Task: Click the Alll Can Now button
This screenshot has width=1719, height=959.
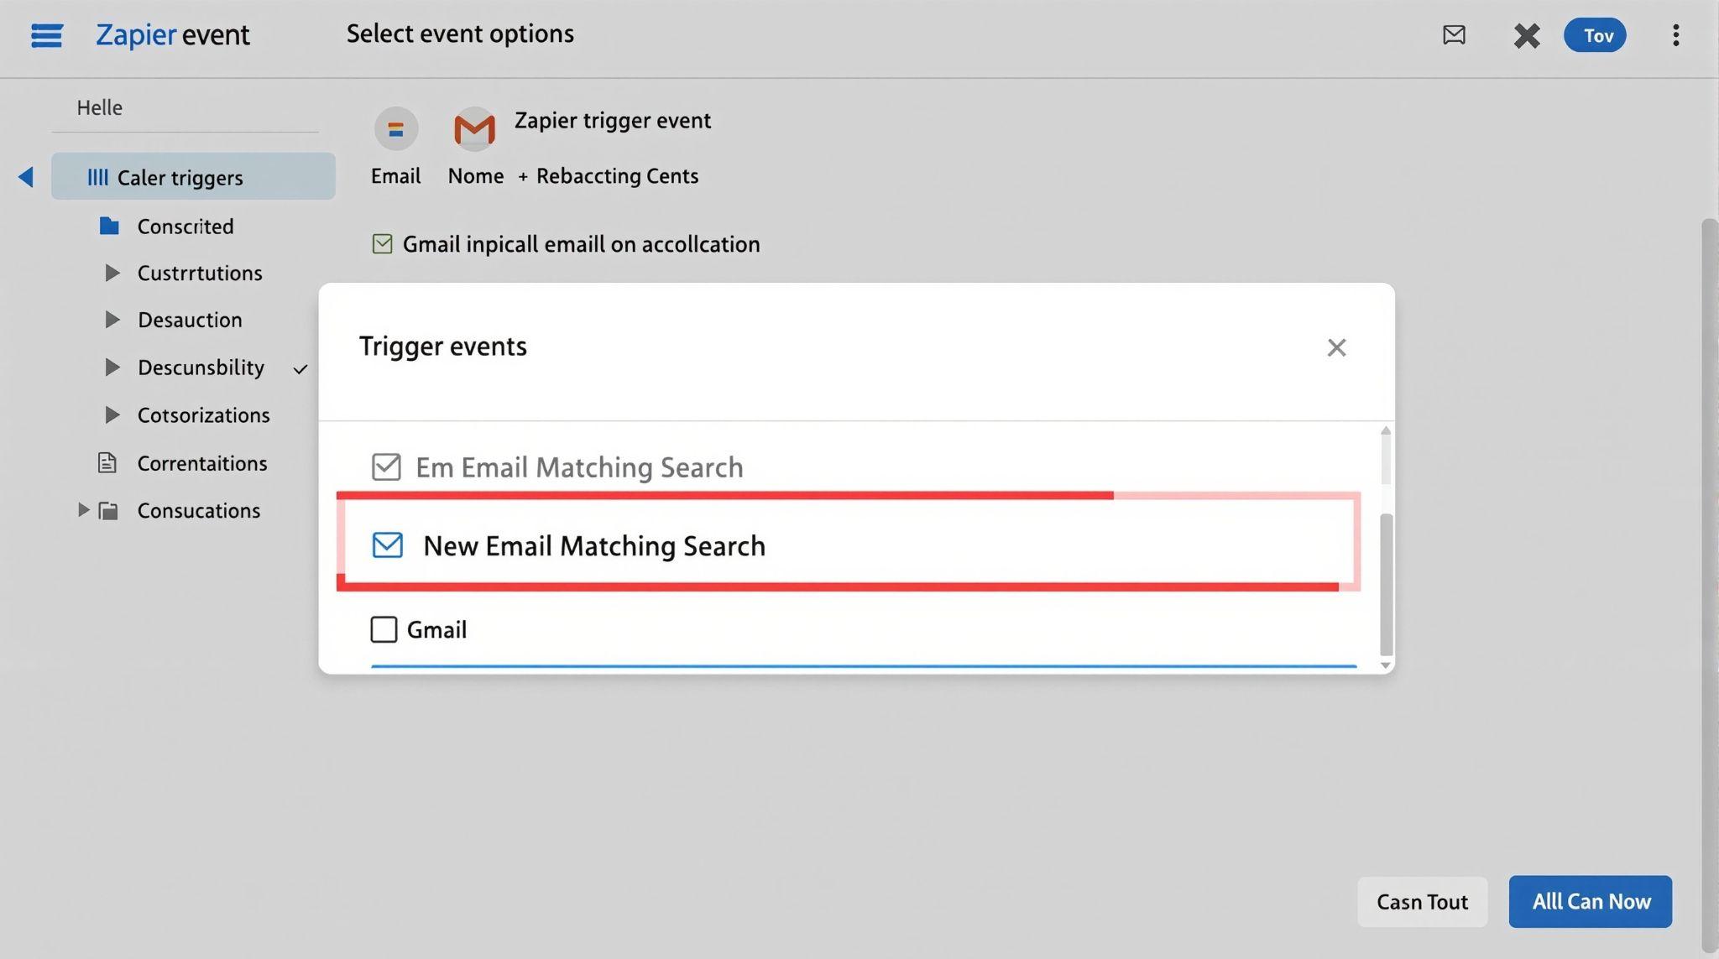Action: 1590,901
